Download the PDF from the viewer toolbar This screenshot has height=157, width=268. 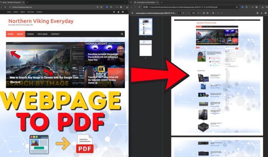pyautogui.click(x=262, y=13)
